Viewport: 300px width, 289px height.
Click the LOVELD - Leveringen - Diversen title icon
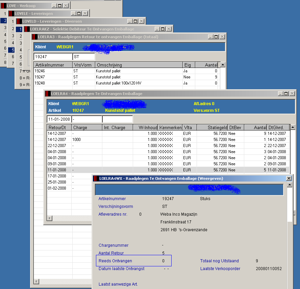point(19,21)
